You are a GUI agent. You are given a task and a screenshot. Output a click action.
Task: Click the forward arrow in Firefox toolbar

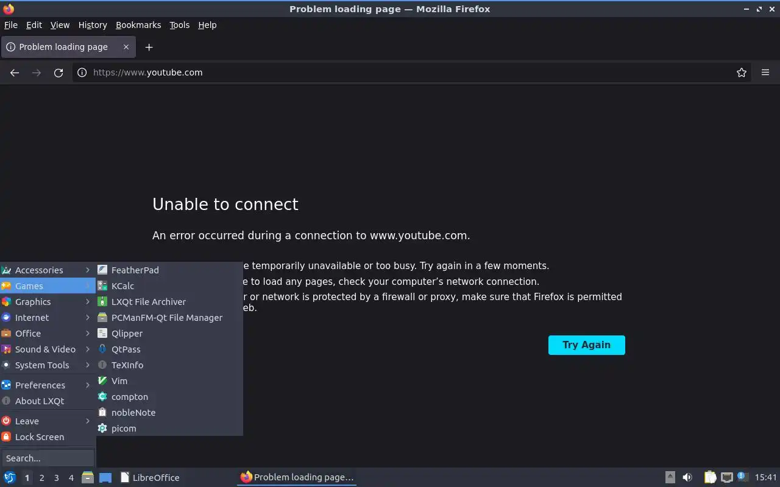click(x=37, y=72)
